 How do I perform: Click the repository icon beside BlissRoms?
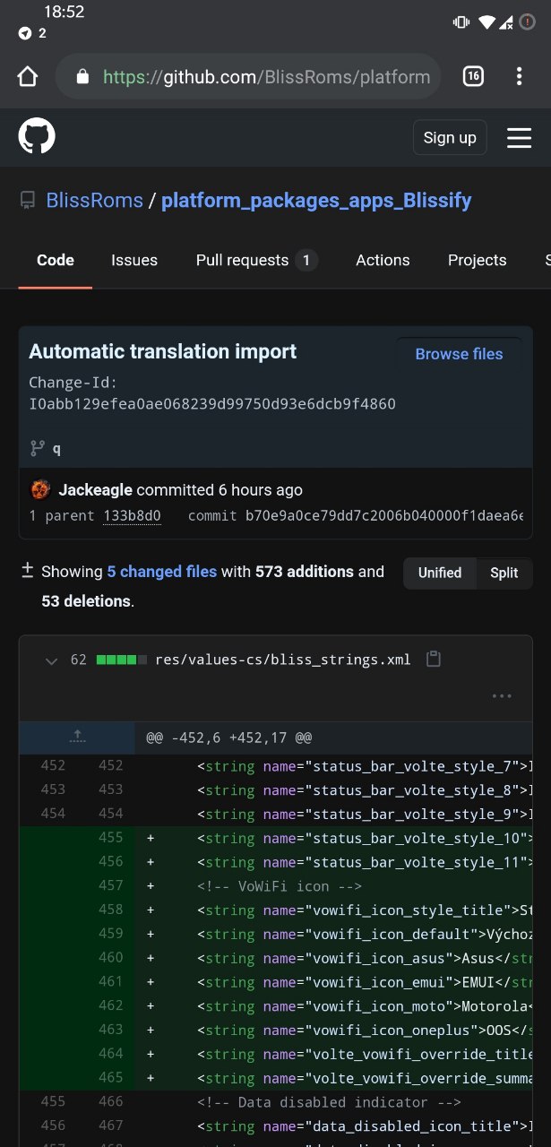28,201
